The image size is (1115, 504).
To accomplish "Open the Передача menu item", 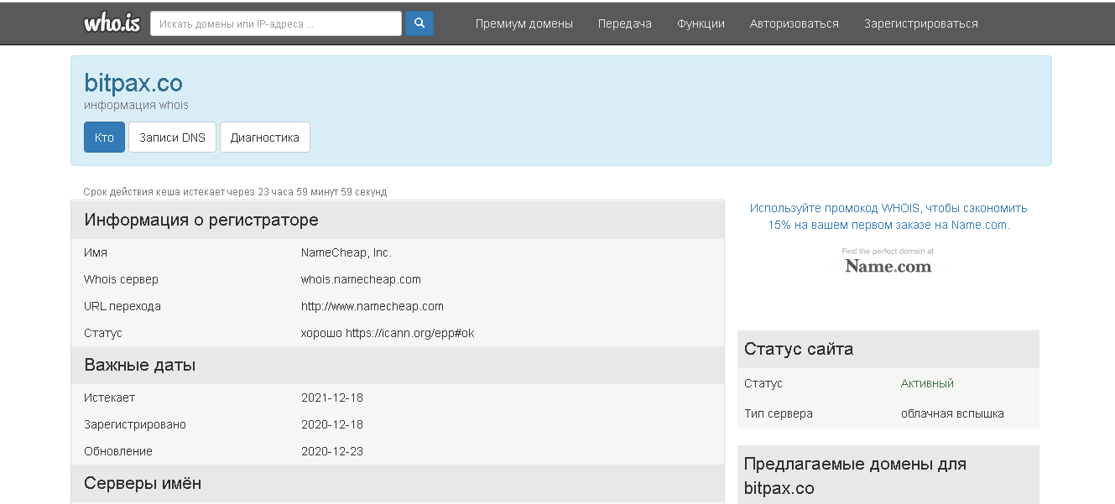I will 624,23.
